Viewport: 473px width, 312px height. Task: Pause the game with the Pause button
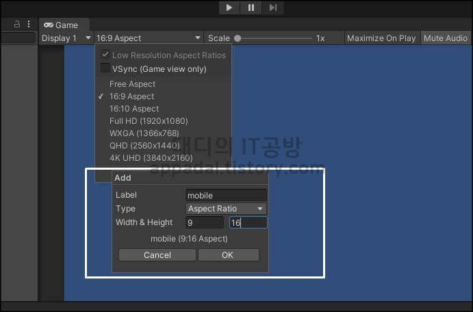(251, 8)
